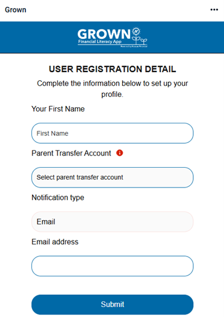The height and width of the screenshot is (317, 224).
Task: Click the Complete the information below instruction text
Action: tap(112, 89)
